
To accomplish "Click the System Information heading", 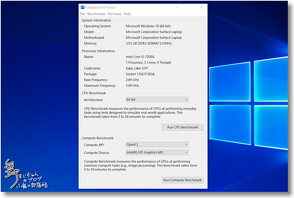I will coord(96,20).
